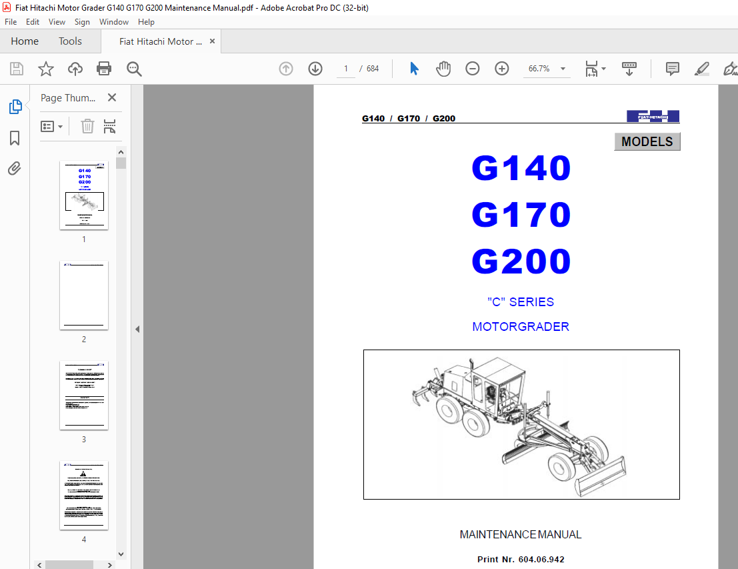Open the File menu
The height and width of the screenshot is (569, 738).
click(11, 22)
